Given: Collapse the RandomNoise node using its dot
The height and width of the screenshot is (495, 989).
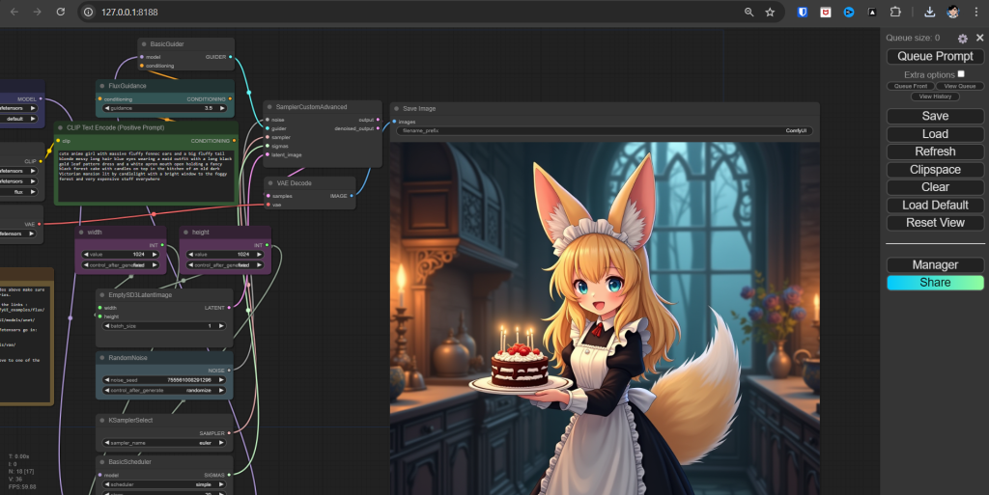Looking at the screenshot, I should 102,357.
